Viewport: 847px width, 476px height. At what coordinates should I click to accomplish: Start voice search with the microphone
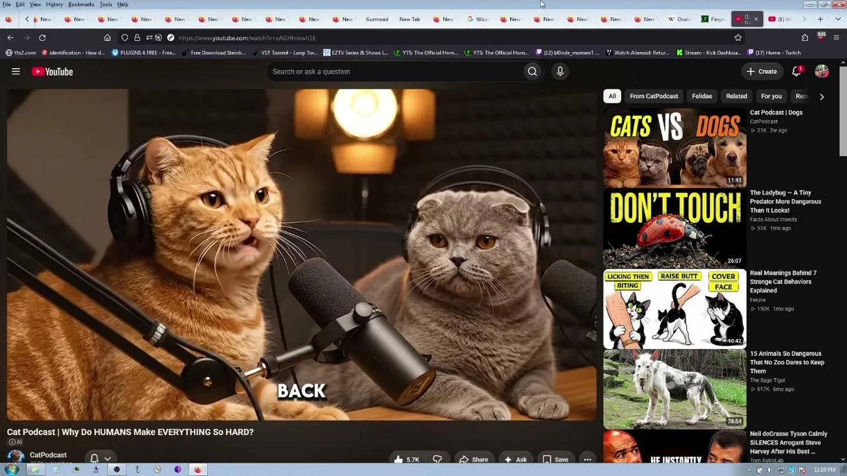(560, 71)
